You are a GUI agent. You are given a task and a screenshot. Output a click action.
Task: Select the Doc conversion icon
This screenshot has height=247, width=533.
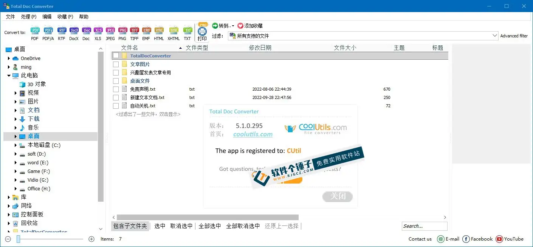[x=86, y=30]
